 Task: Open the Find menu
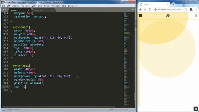click(x=22, y=6)
